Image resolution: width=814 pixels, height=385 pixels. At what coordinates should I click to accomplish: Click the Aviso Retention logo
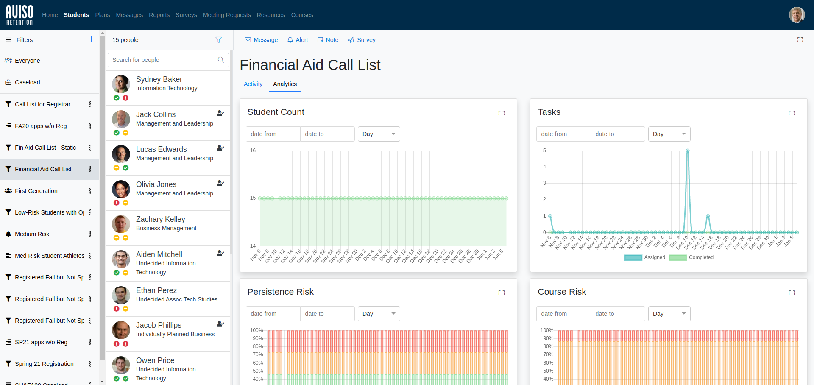19,15
